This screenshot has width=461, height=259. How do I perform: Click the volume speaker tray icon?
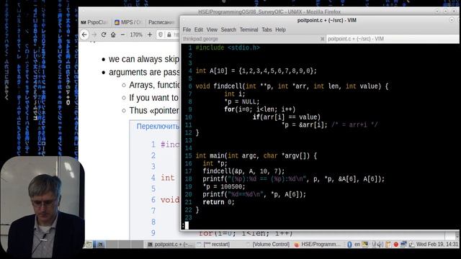point(380,245)
